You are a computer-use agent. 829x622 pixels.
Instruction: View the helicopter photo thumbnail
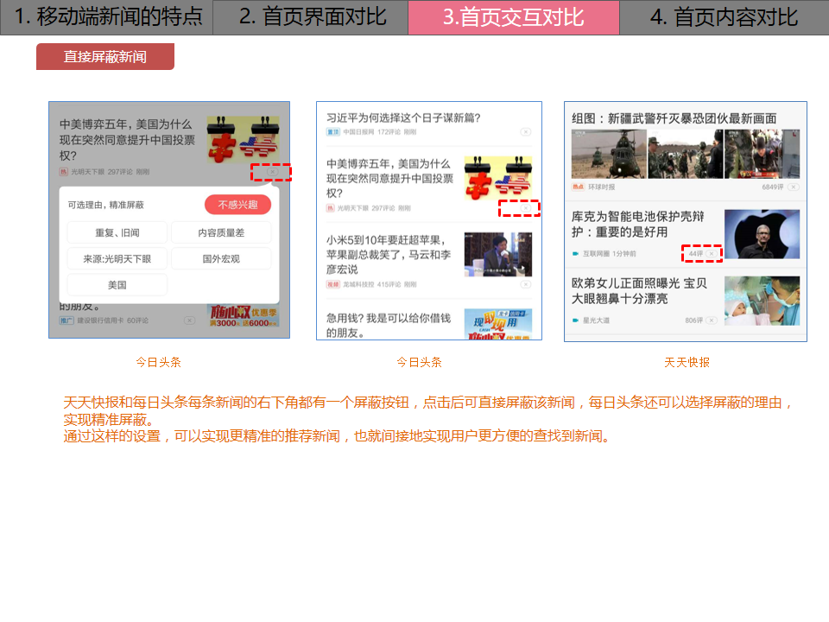609,154
